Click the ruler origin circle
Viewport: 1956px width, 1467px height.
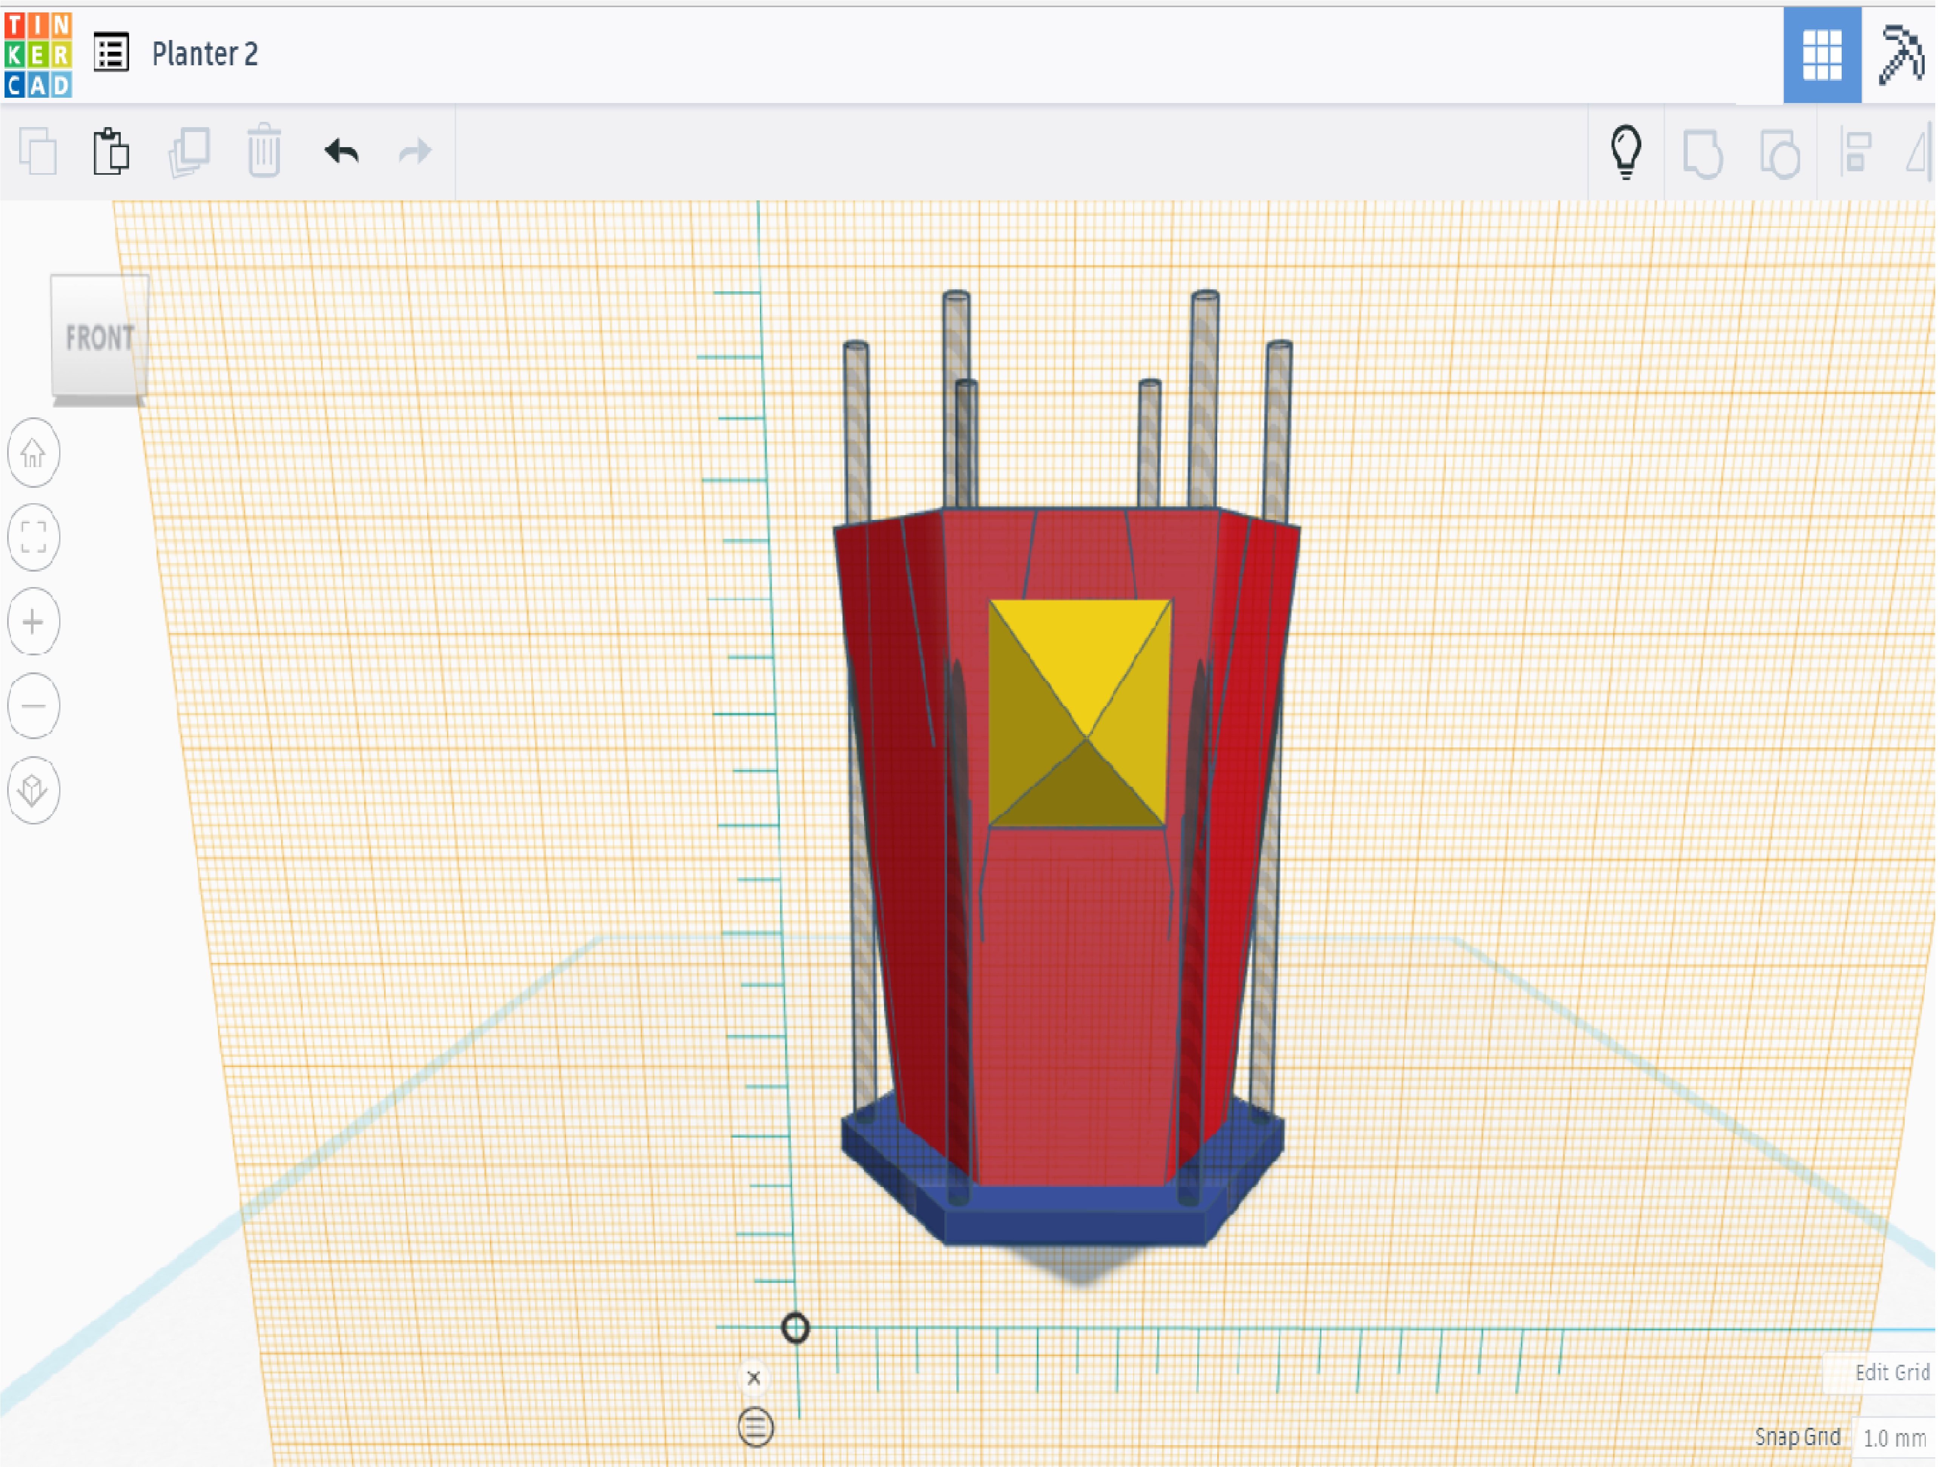tap(795, 1327)
